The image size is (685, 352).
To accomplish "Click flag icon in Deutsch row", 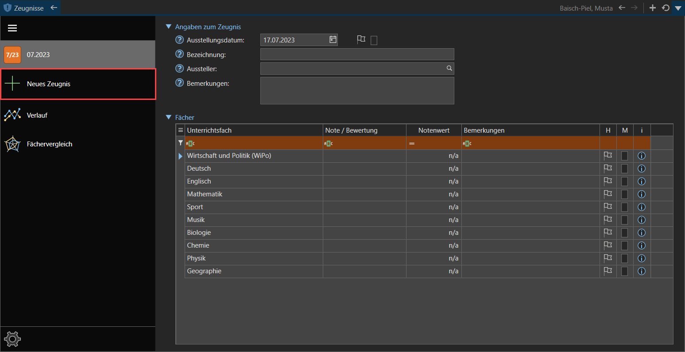I will click(608, 168).
